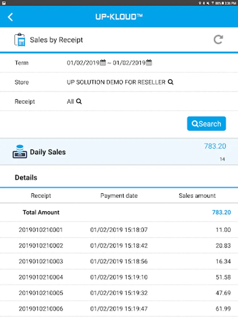Open receipt 2019010210004

[x=41, y=277]
